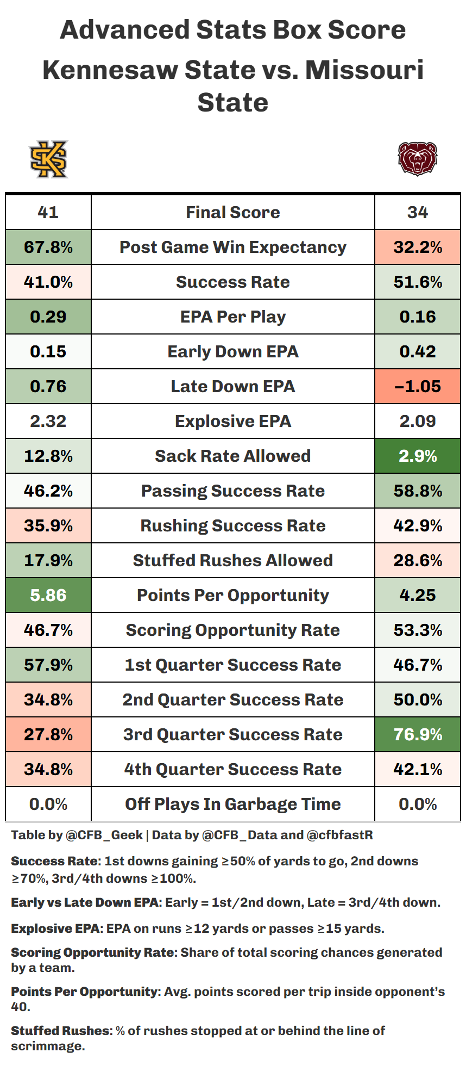Click the Success Rate definition footnote
Screen dimensions: 466x1065
[215, 869]
